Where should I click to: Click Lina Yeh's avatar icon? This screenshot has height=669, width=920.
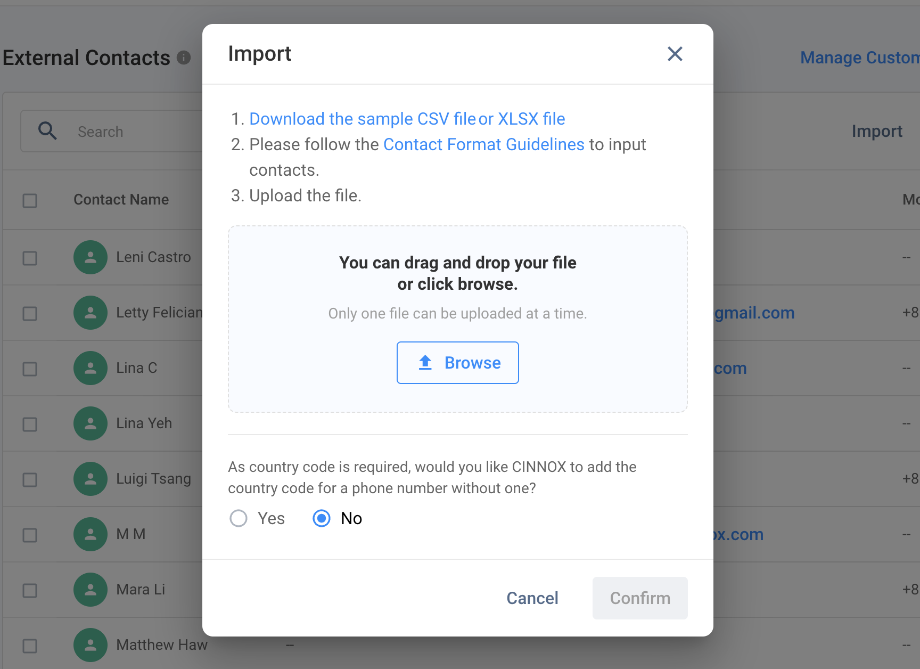click(x=91, y=423)
